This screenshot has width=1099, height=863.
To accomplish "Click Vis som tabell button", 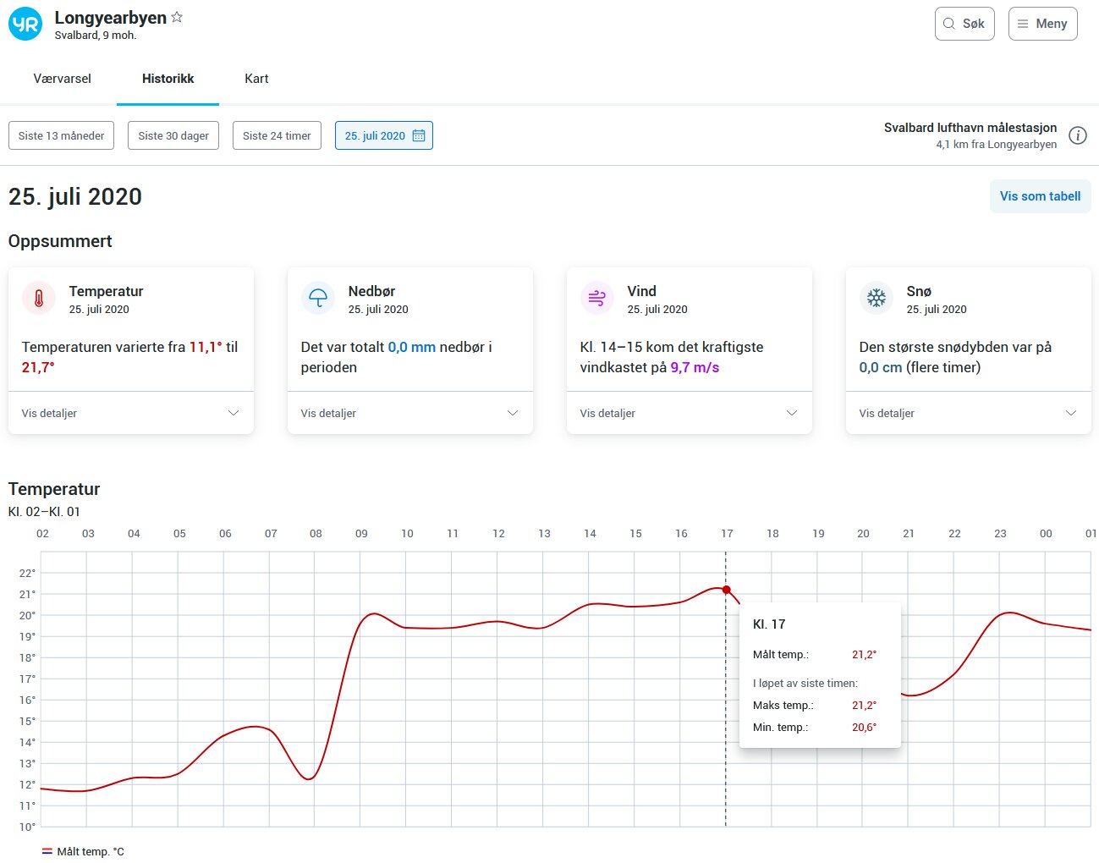I will [1040, 196].
